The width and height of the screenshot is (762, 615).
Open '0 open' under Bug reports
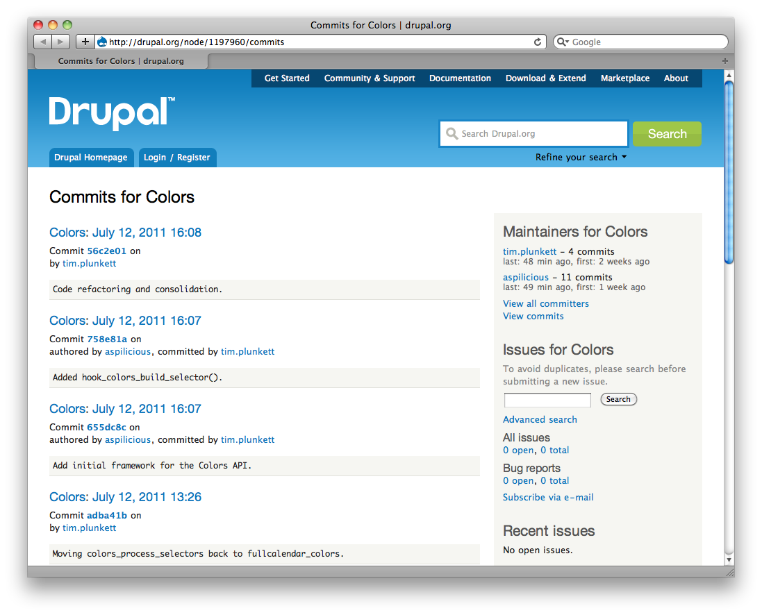518,481
